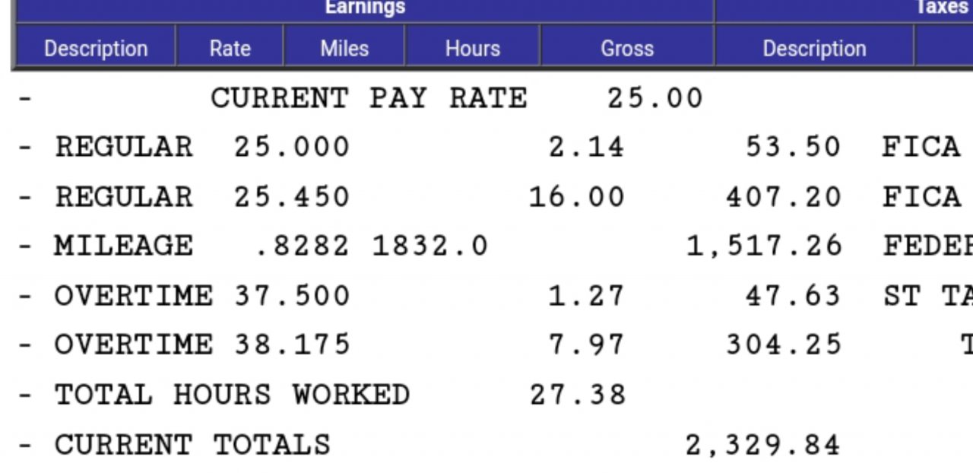973x473 pixels.
Task: Select the Rate column header
Action: 230,48
